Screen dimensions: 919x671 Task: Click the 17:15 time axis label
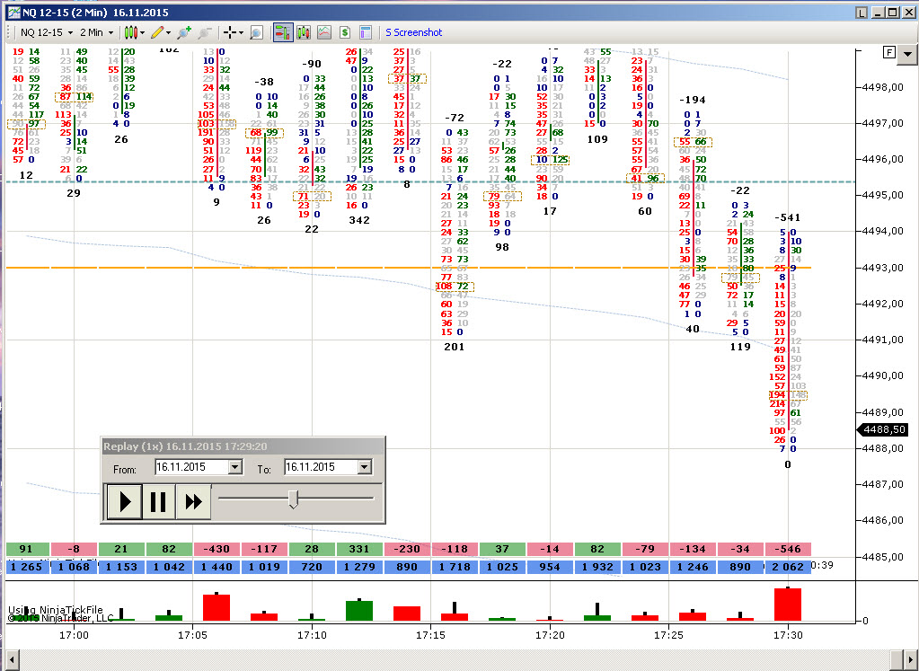pos(431,635)
